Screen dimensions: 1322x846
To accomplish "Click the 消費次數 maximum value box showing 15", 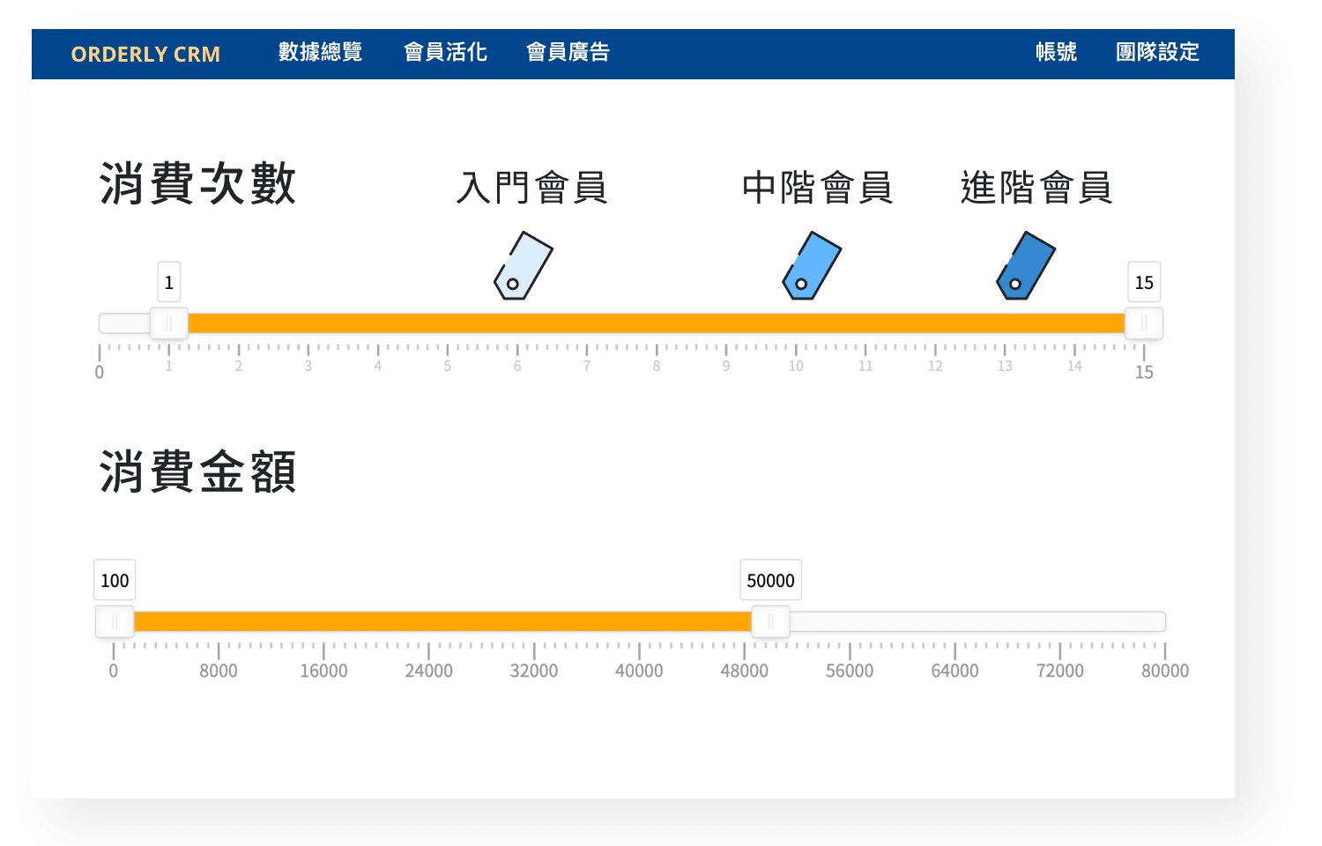I will pyautogui.click(x=1144, y=283).
